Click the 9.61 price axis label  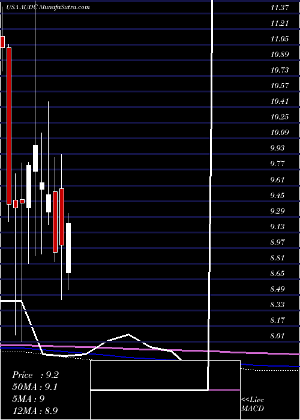tap(277, 180)
